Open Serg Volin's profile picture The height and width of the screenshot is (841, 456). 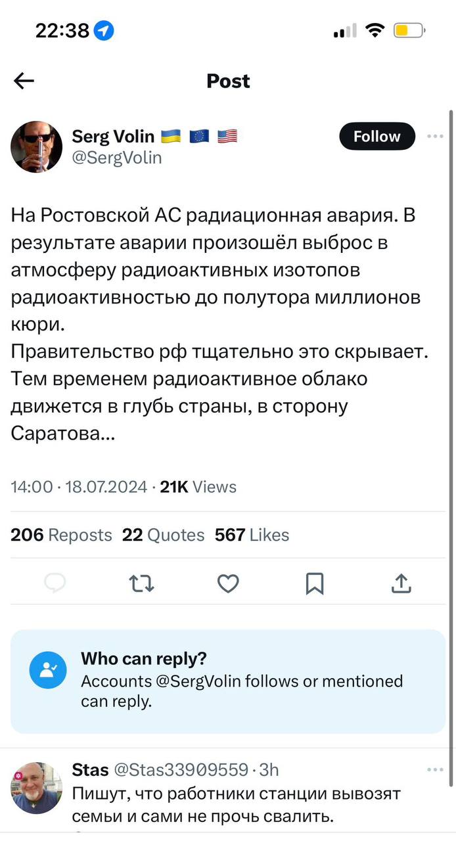click(36, 147)
